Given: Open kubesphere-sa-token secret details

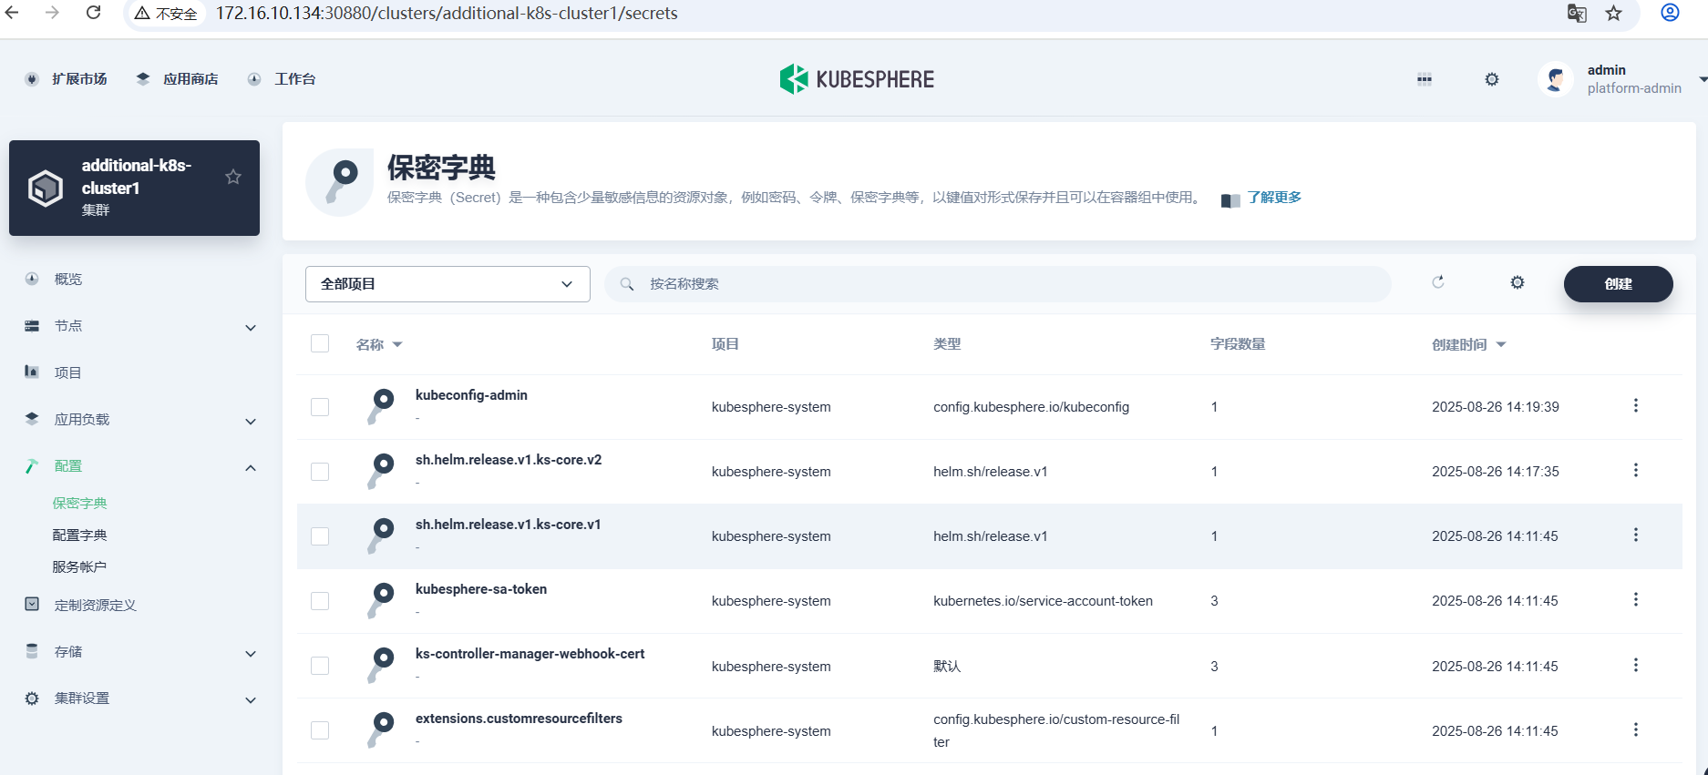Looking at the screenshot, I should [481, 589].
